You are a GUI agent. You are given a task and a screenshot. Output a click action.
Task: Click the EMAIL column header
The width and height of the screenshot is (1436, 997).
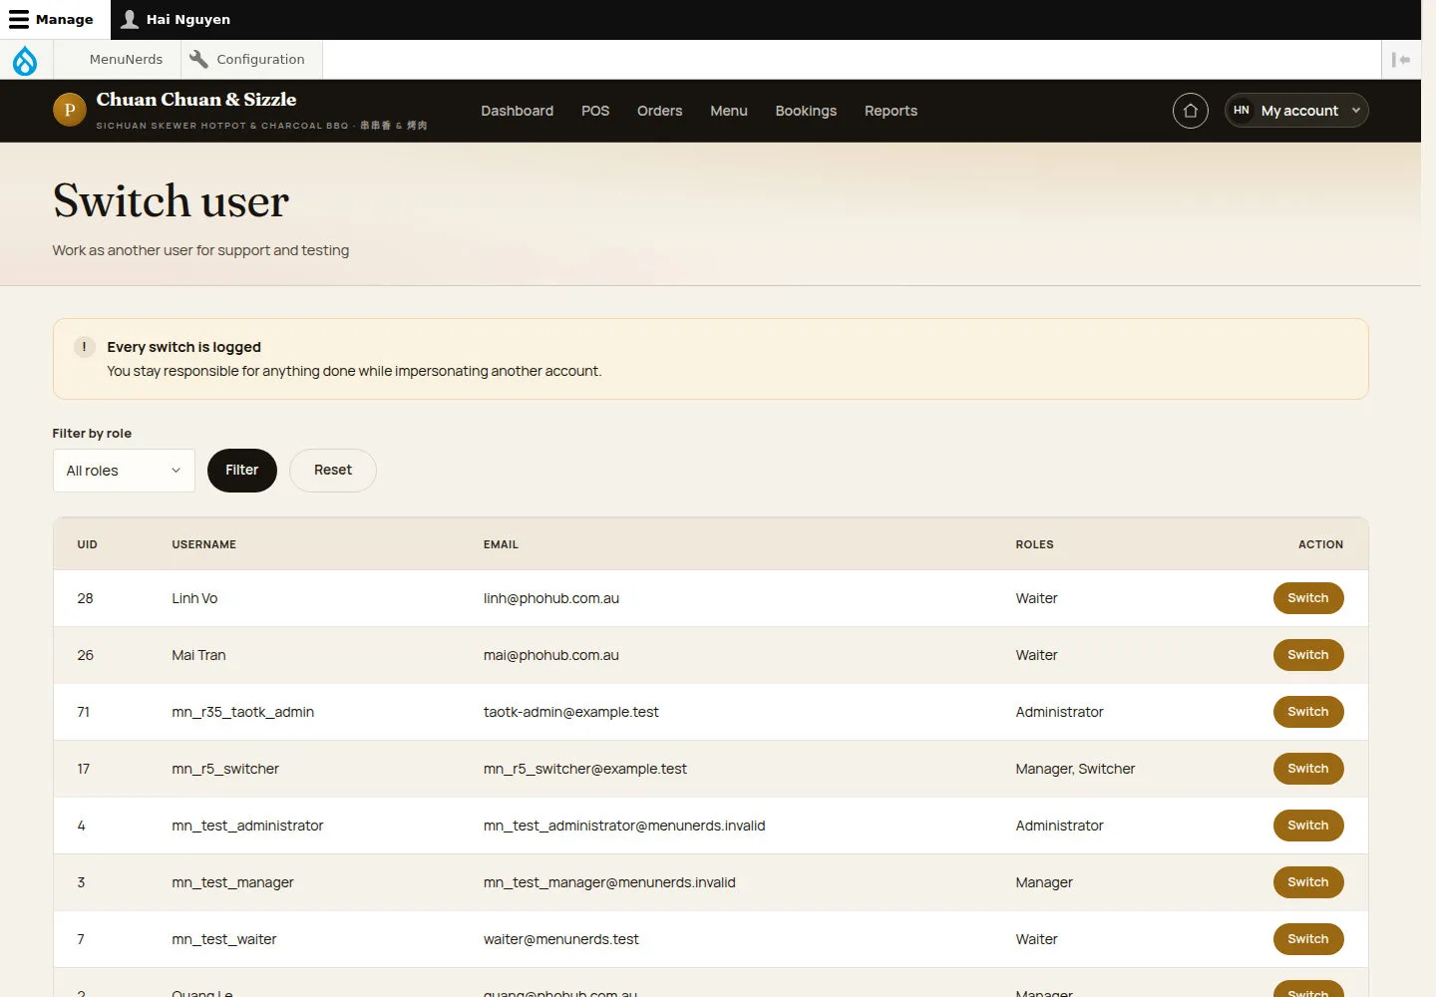pos(501,544)
